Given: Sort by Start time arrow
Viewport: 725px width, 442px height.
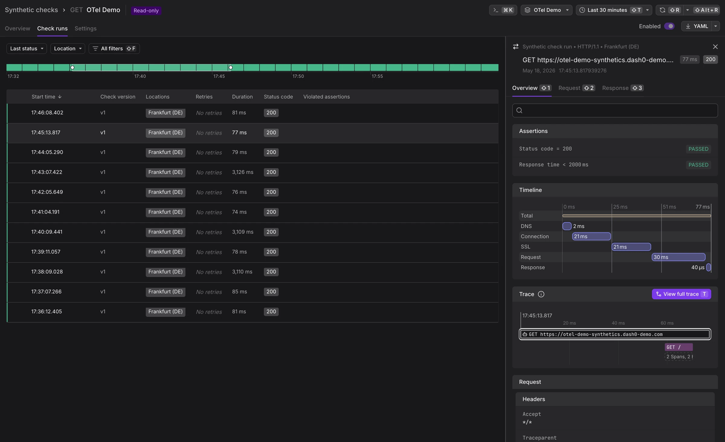Looking at the screenshot, I should tap(60, 97).
